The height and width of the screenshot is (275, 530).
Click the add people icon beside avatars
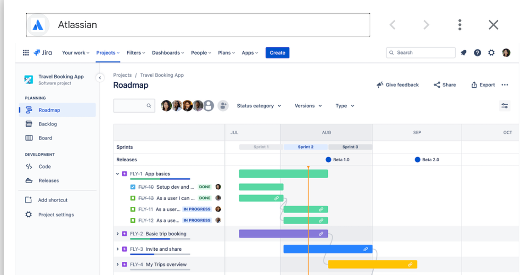223,106
